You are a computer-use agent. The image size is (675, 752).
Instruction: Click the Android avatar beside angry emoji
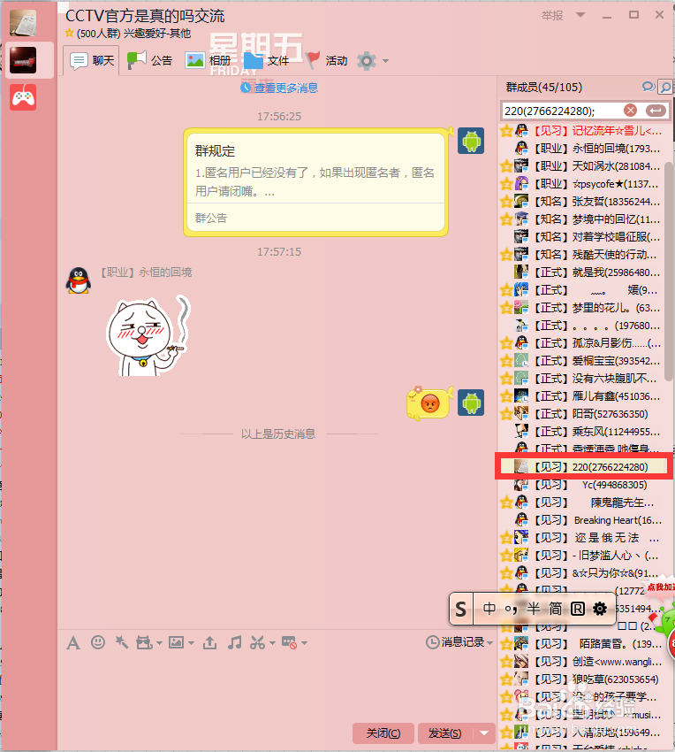(471, 403)
